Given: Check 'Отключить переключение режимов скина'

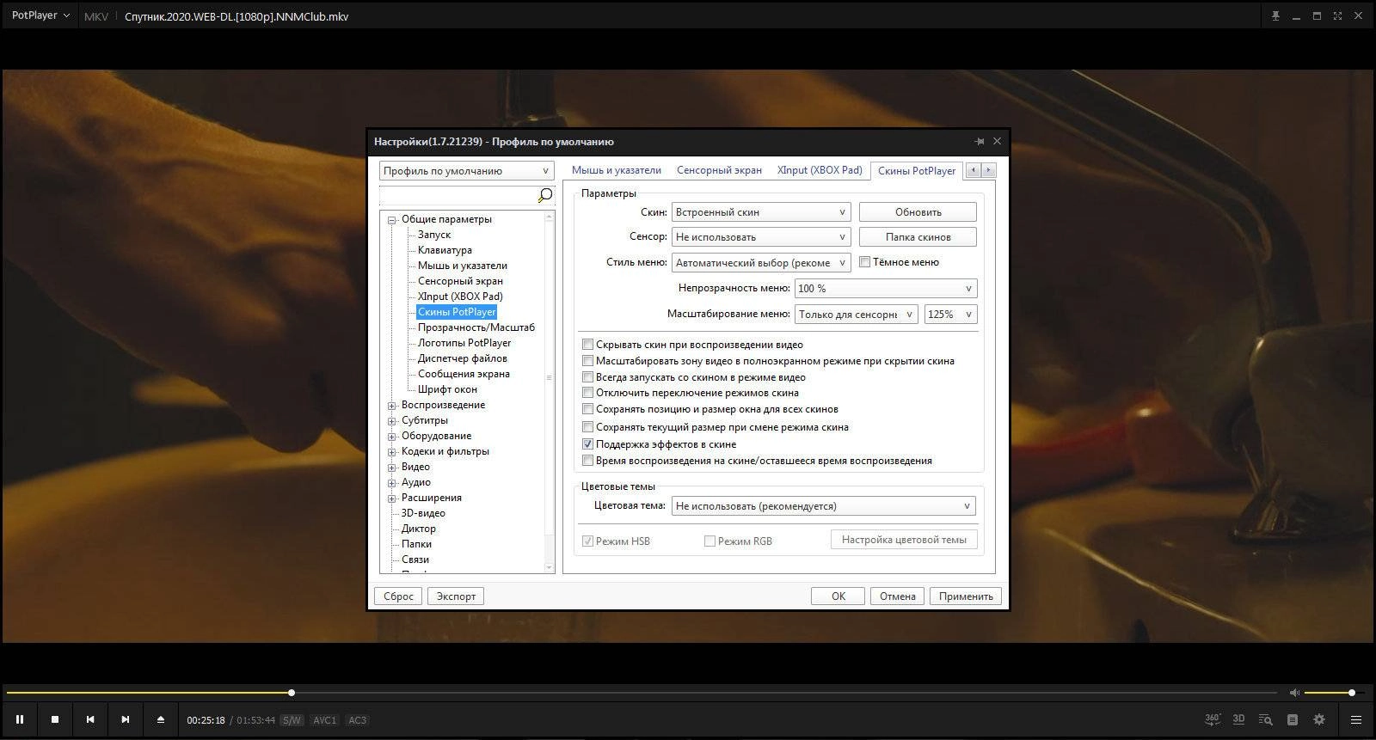Looking at the screenshot, I should pos(588,393).
